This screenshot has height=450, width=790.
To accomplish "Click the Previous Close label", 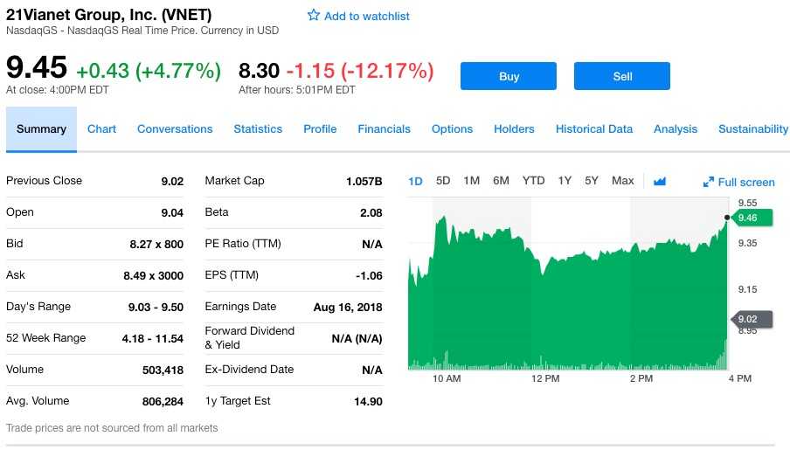I will [x=44, y=180].
